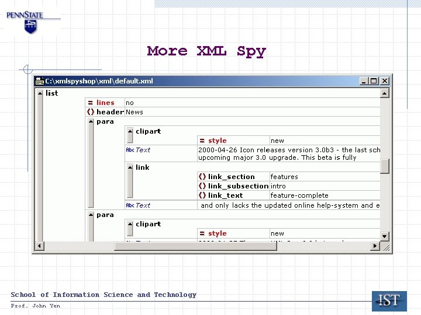The height and width of the screenshot is (315, 421).
Task: Click the 'new' value of first style
Action: [277, 141]
